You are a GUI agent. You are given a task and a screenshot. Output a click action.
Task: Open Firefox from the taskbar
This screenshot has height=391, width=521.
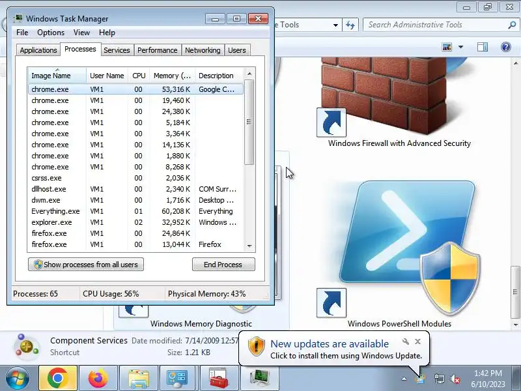[98, 378]
